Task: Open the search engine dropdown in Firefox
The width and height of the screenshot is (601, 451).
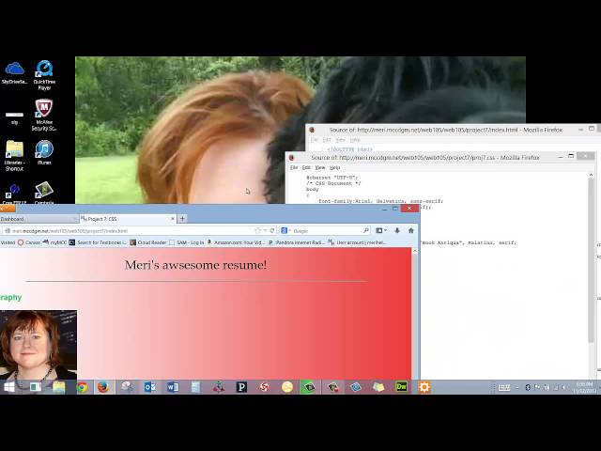Action: pos(285,230)
